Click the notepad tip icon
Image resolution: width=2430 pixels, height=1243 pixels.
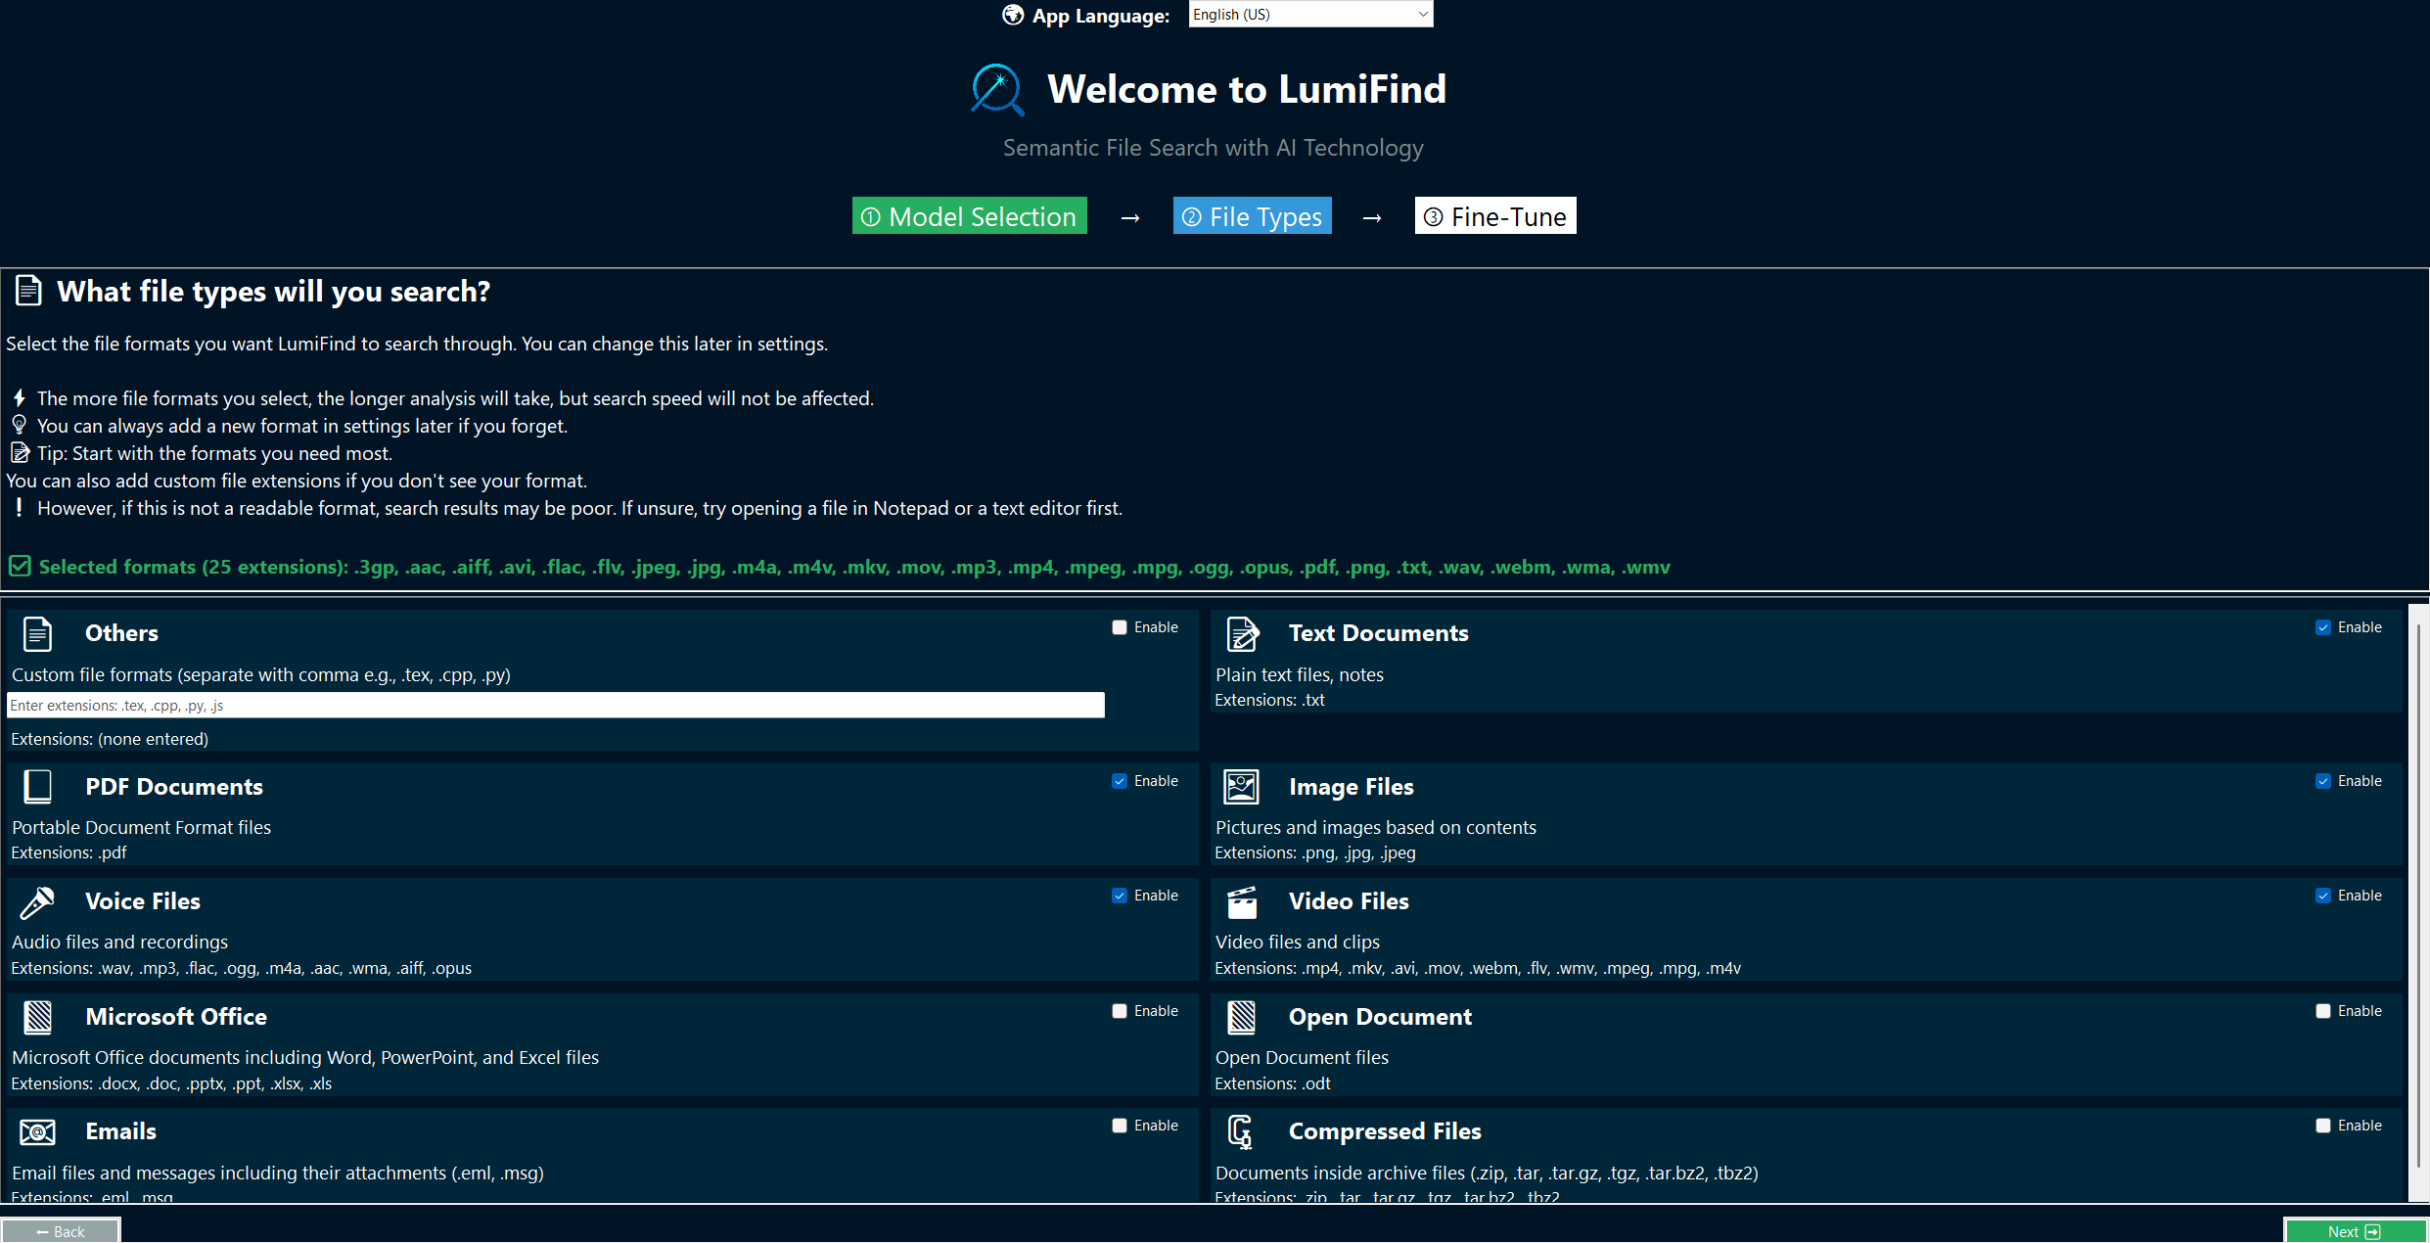tap(20, 453)
